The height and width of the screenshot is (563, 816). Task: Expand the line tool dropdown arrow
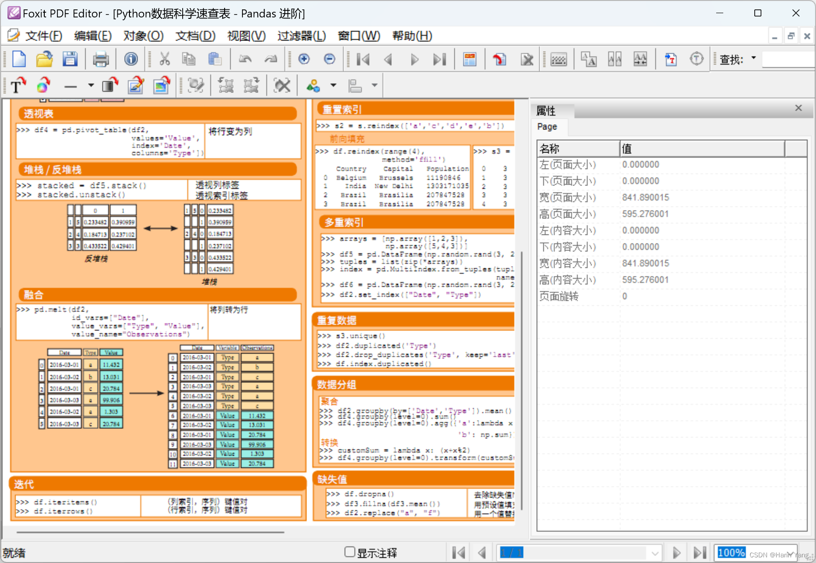(91, 85)
